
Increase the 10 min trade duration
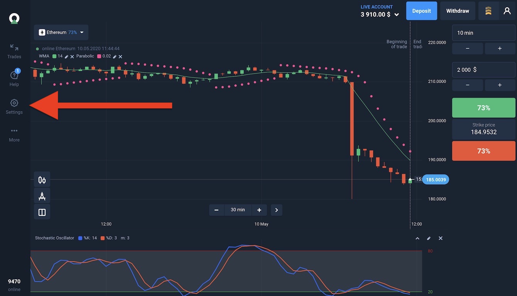pos(500,49)
